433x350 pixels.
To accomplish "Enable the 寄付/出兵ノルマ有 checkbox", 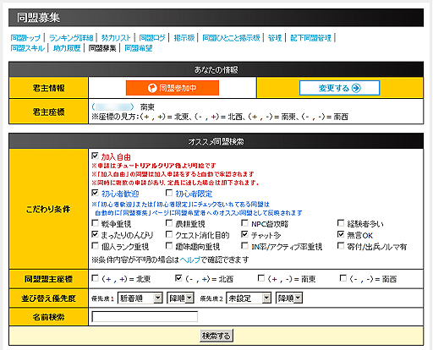I will (341, 246).
